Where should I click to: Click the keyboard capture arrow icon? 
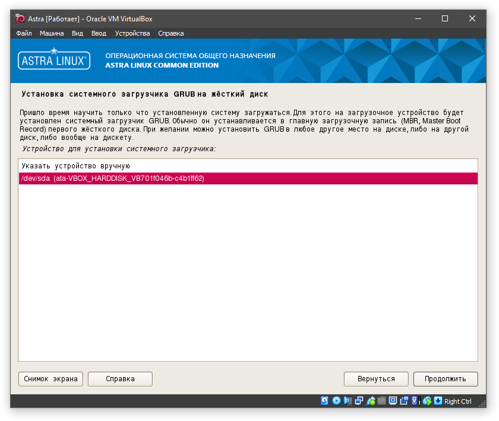pyautogui.click(x=438, y=401)
